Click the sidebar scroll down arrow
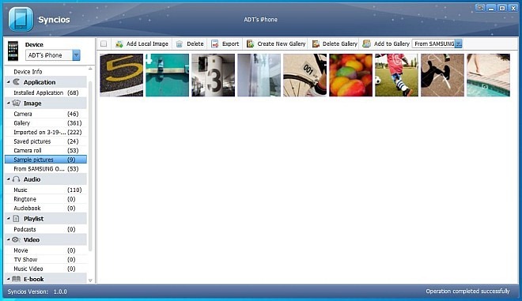Viewport: 522px width, 301px height. click(x=90, y=280)
